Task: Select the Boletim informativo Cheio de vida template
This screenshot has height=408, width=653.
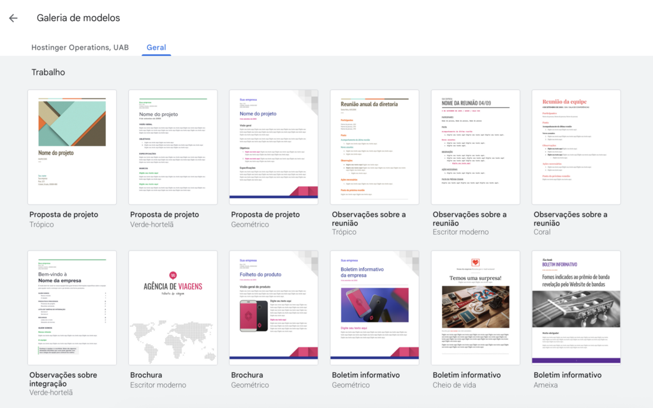Action: coord(475,308)
